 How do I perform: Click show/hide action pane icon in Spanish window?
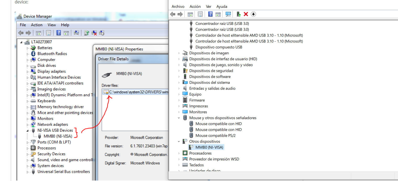click(218, 14)
